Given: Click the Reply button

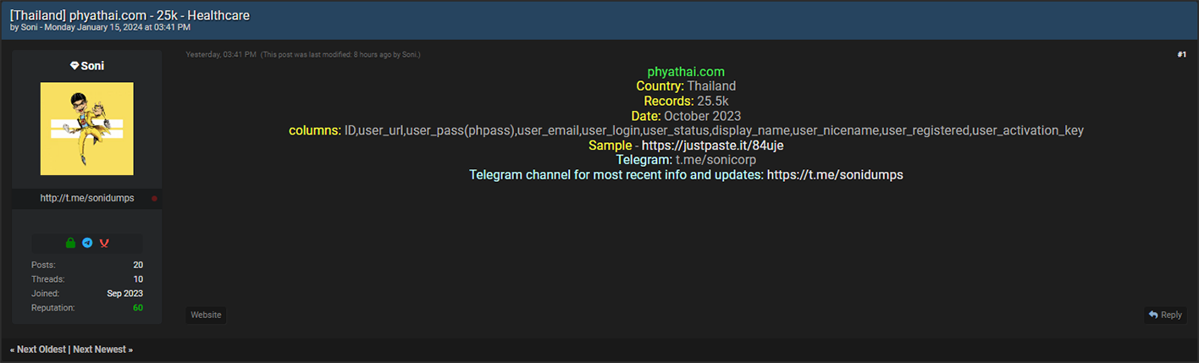Looking at the screenshot, I should [x=1165, y=315].
